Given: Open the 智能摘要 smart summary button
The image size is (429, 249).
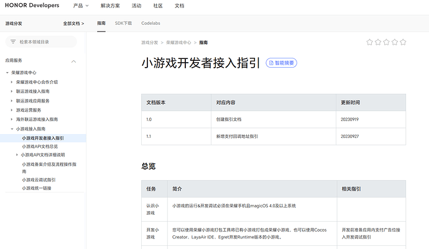Looking at the screenshot, I should click(x=281, y=63).
